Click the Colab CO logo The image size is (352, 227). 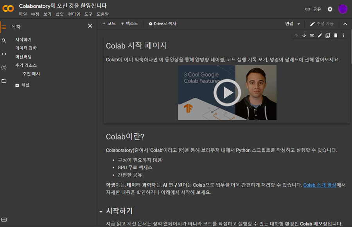tap(8, 9)
